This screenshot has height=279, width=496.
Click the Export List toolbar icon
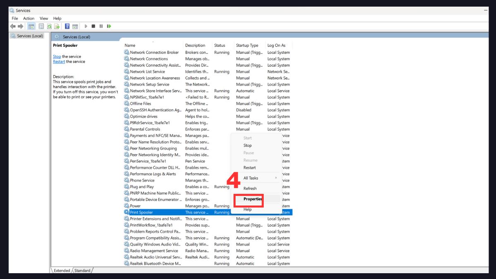(57, 26)
